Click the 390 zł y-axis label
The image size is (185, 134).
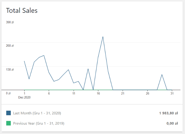pyautogui.click(x=10, y=22)
